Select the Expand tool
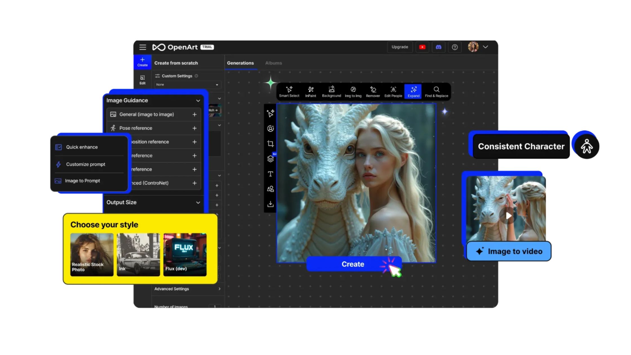Viewport: 631px width, 355px height. pos(413,92)
